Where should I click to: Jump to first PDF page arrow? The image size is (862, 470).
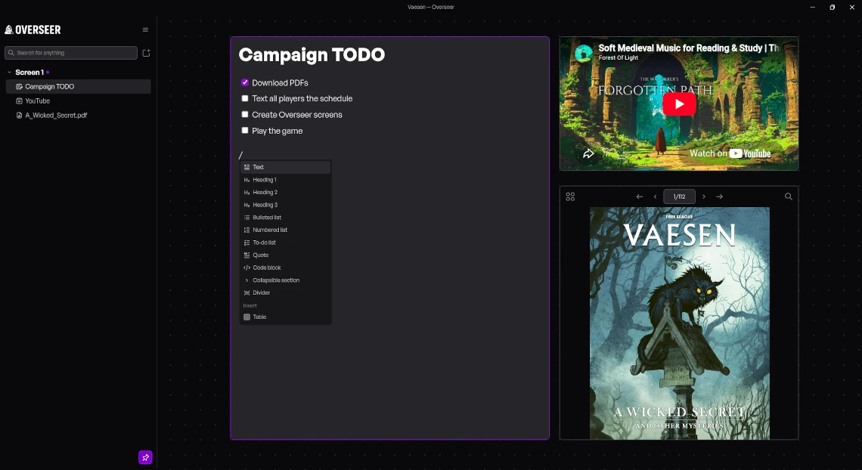(640, 196)
